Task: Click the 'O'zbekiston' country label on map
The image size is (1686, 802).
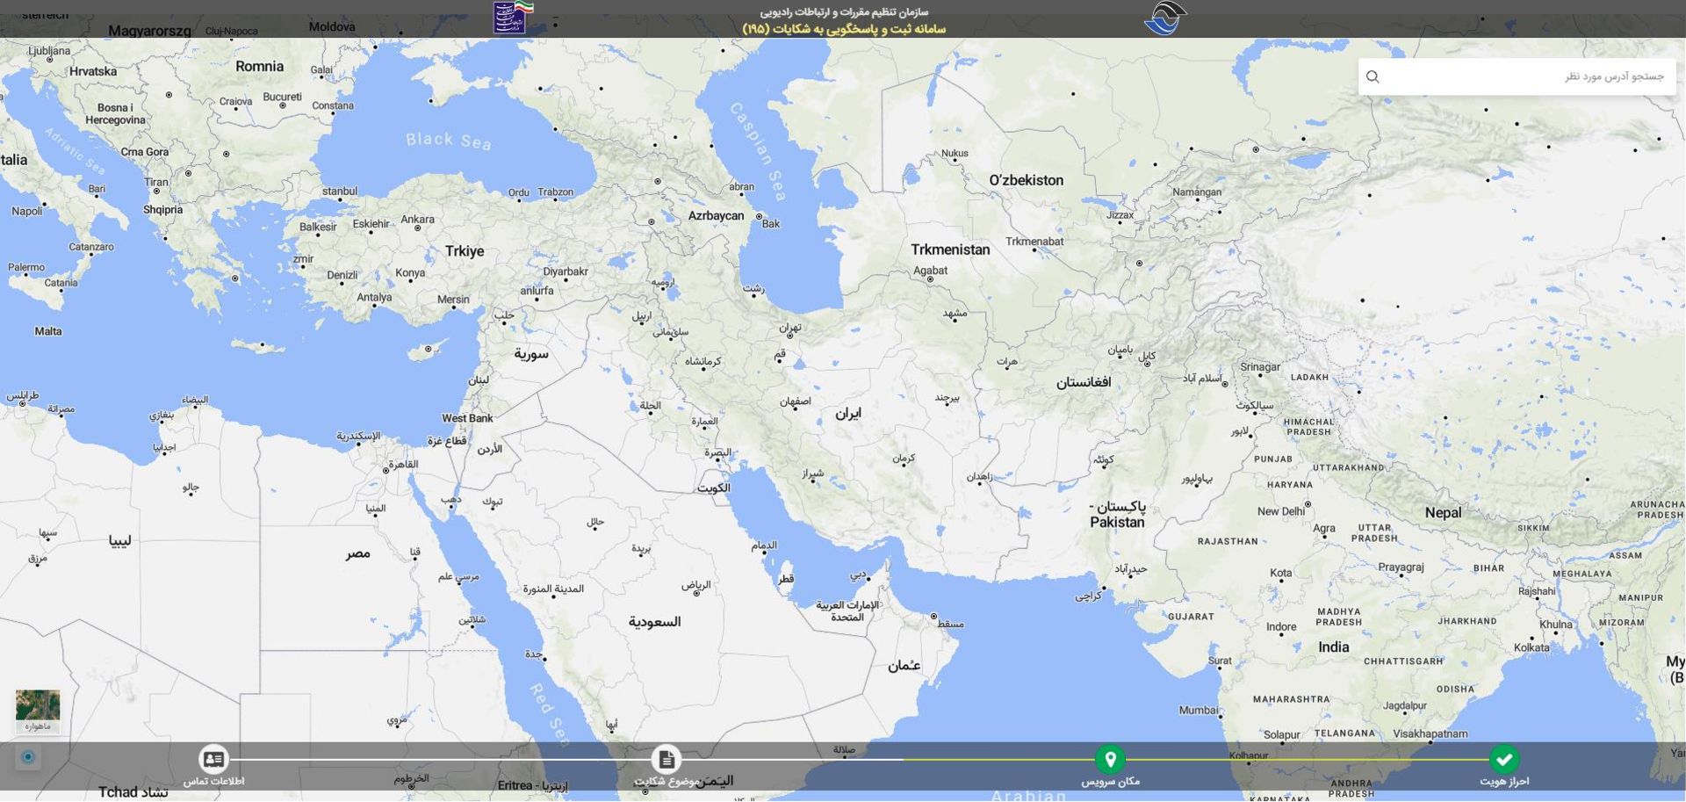Action: [x=1026, y=180]
